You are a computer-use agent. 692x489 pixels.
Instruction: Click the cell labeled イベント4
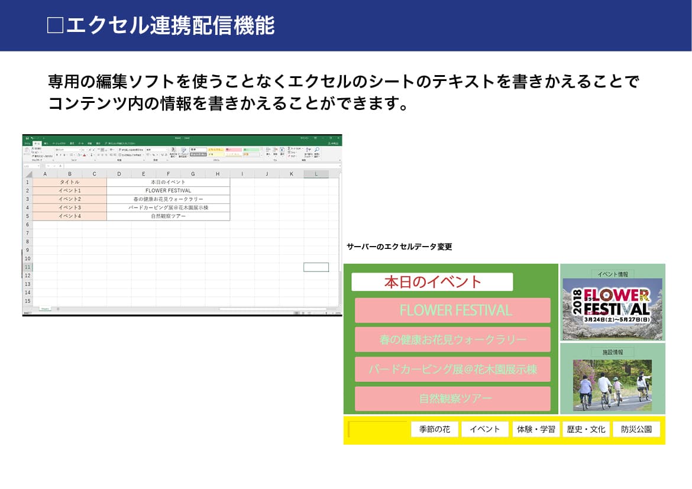(x=70, y=216)
